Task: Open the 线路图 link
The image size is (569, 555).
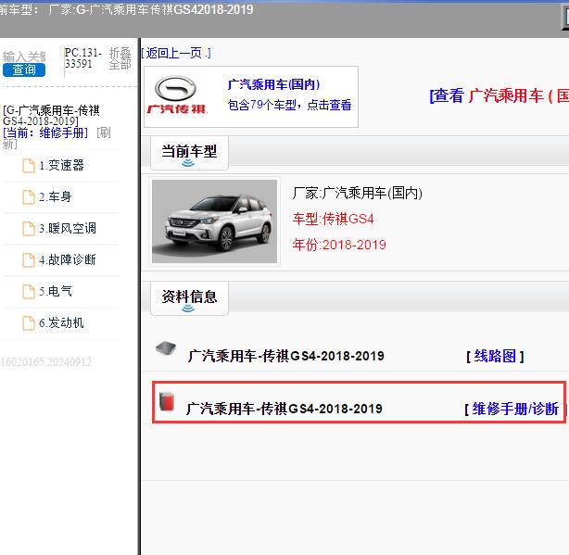Action: click(x=495, y=356)
